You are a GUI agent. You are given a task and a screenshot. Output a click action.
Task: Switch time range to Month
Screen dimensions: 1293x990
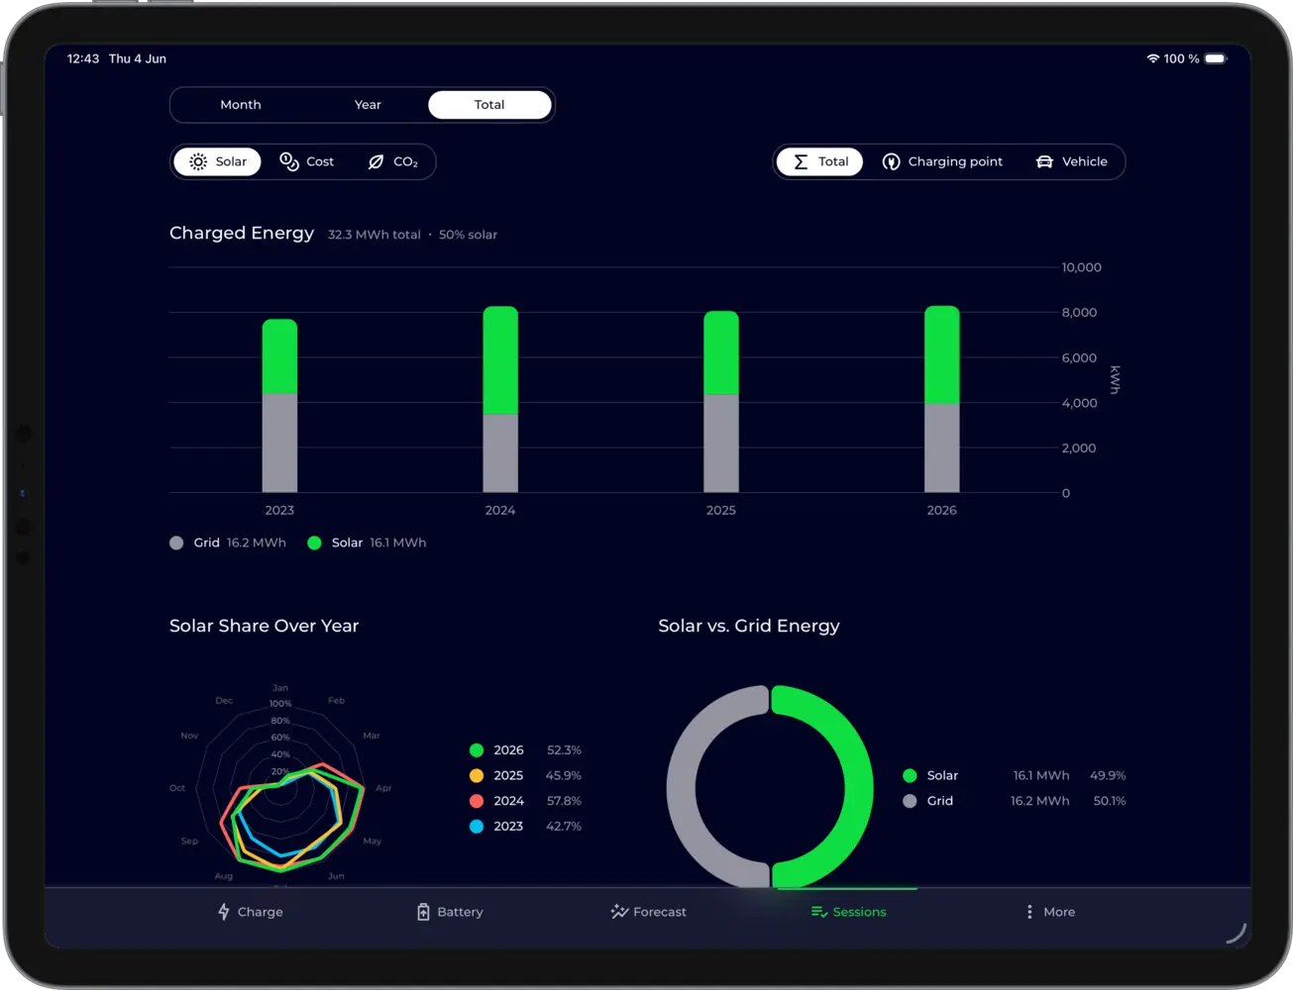pyautogui.click(x=241, y=105)
